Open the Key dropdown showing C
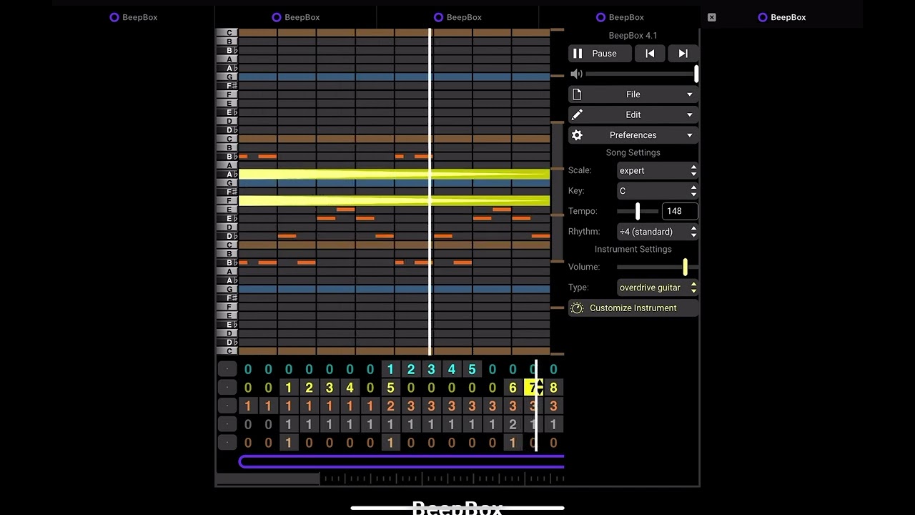The height and width of the screenshot is (515, 915). (657, 191)
